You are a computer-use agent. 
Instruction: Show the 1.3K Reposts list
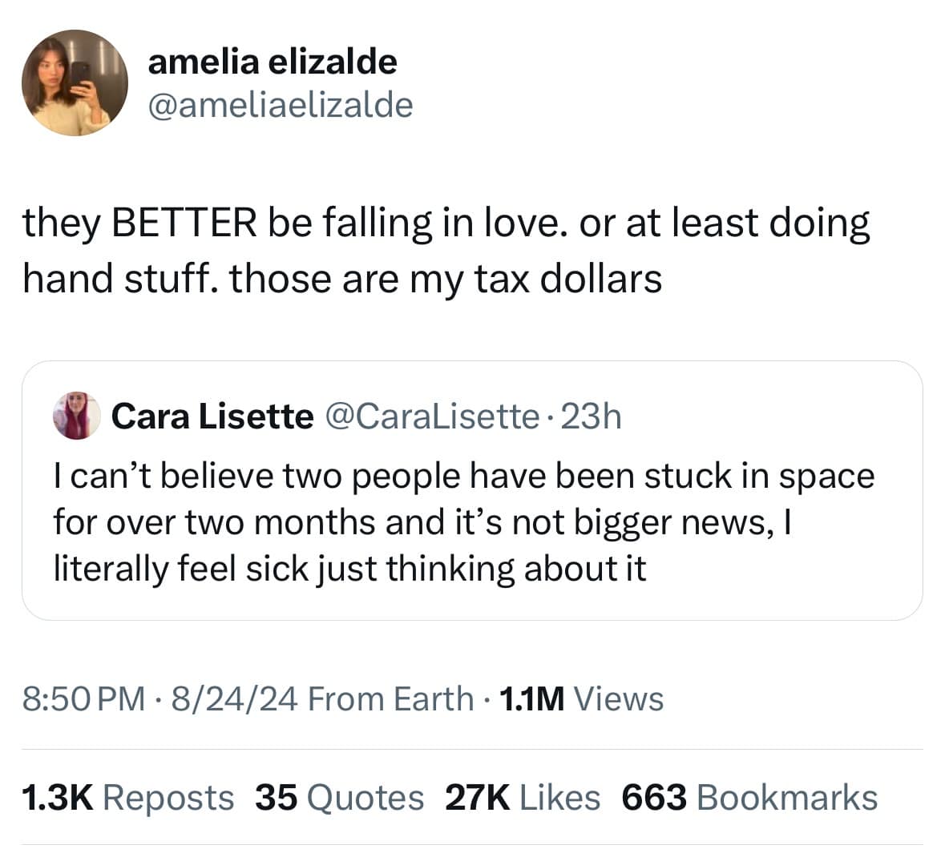(127, 798)
